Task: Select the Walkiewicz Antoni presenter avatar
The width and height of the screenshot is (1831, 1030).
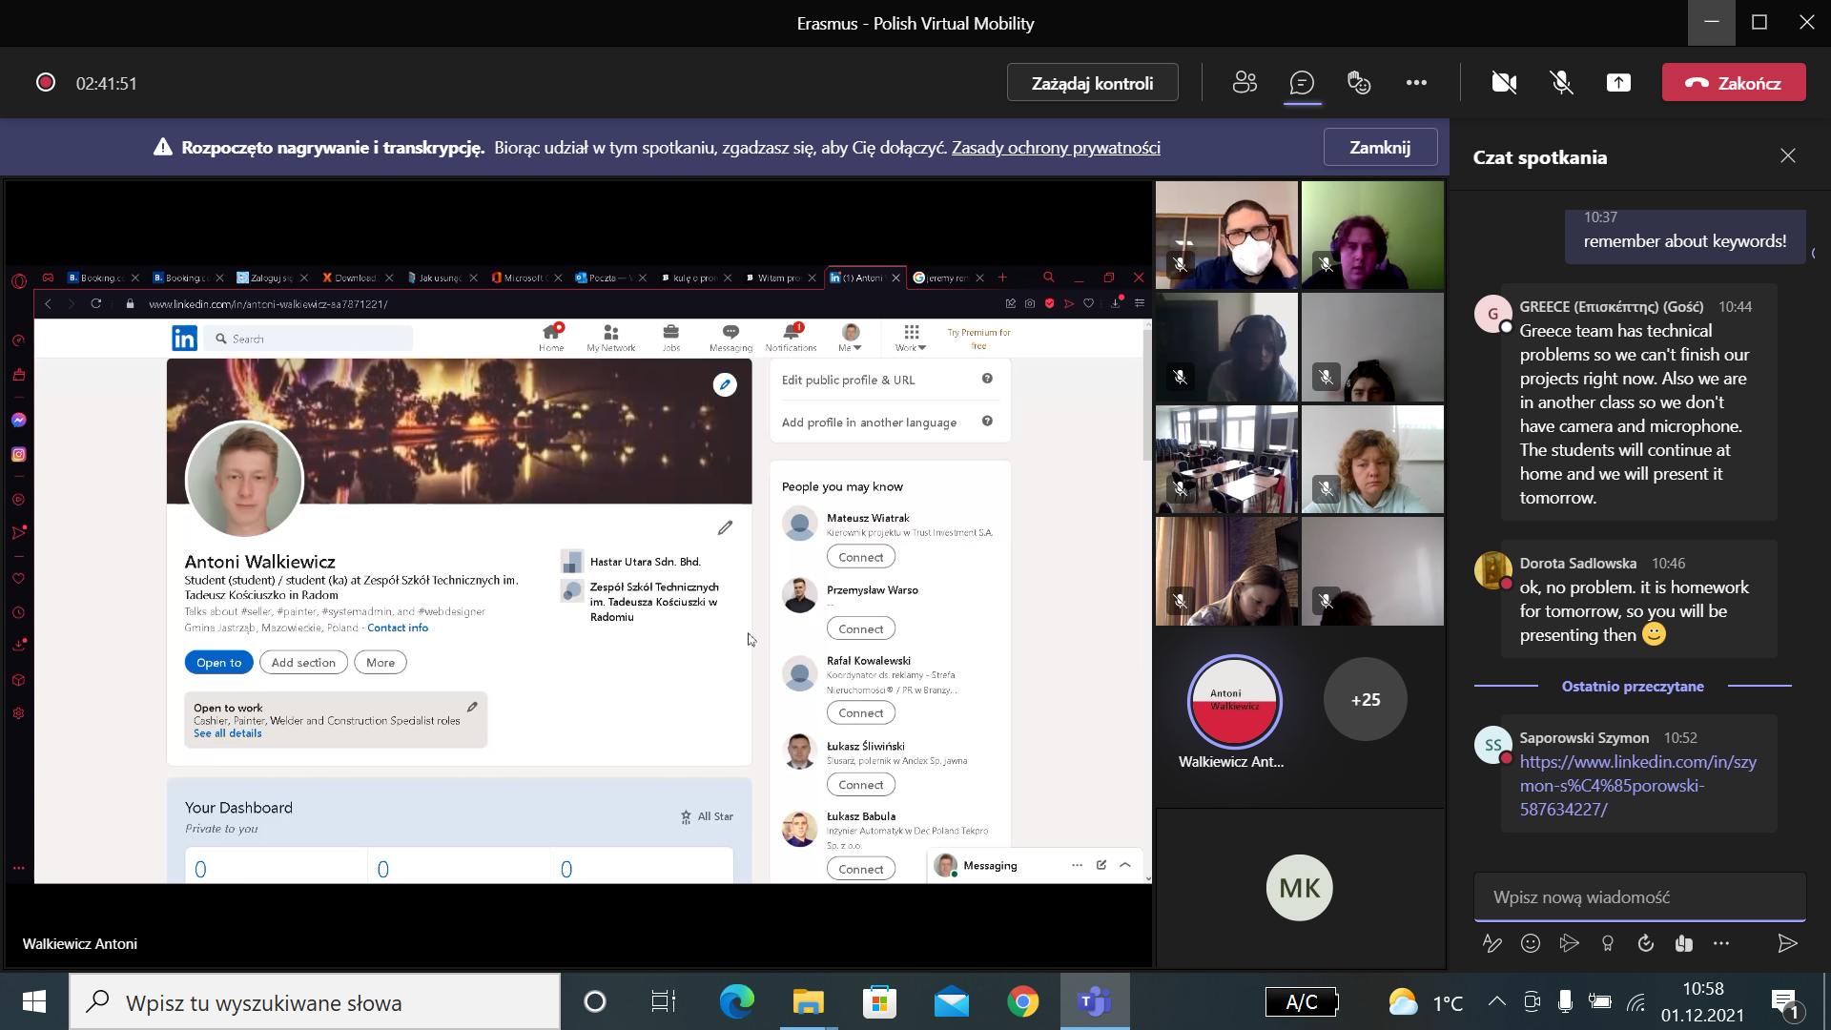Action: point(1234,701)
